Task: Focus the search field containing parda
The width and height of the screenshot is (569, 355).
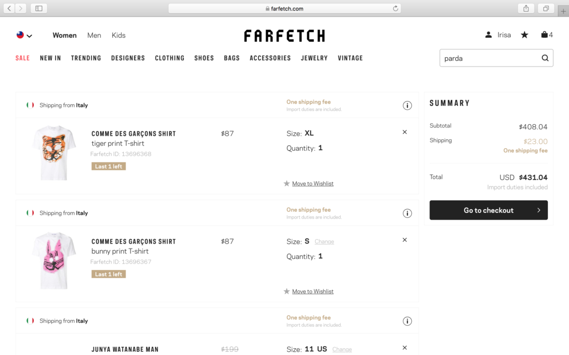Action: click(x=490, y=58)
